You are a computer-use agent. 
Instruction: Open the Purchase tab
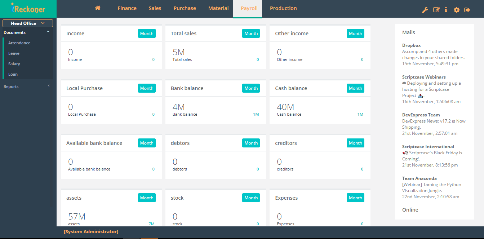click(x=185, y=8)
